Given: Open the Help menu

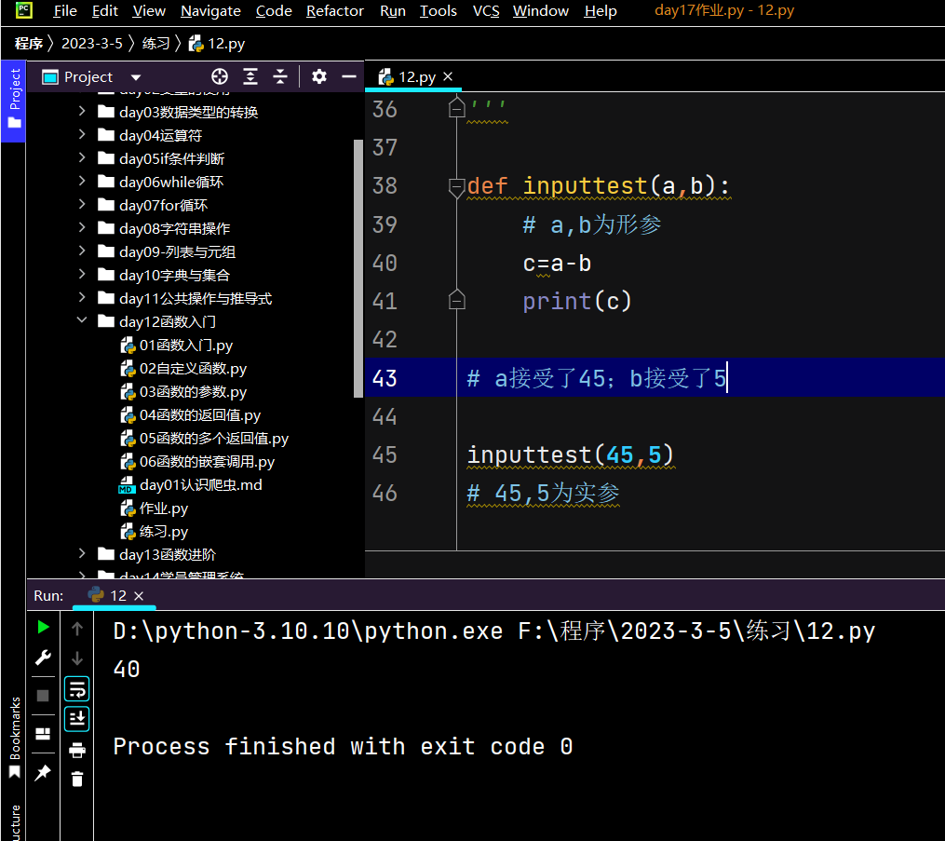Looking at the screenshot, I should click(x=601, y=11).
